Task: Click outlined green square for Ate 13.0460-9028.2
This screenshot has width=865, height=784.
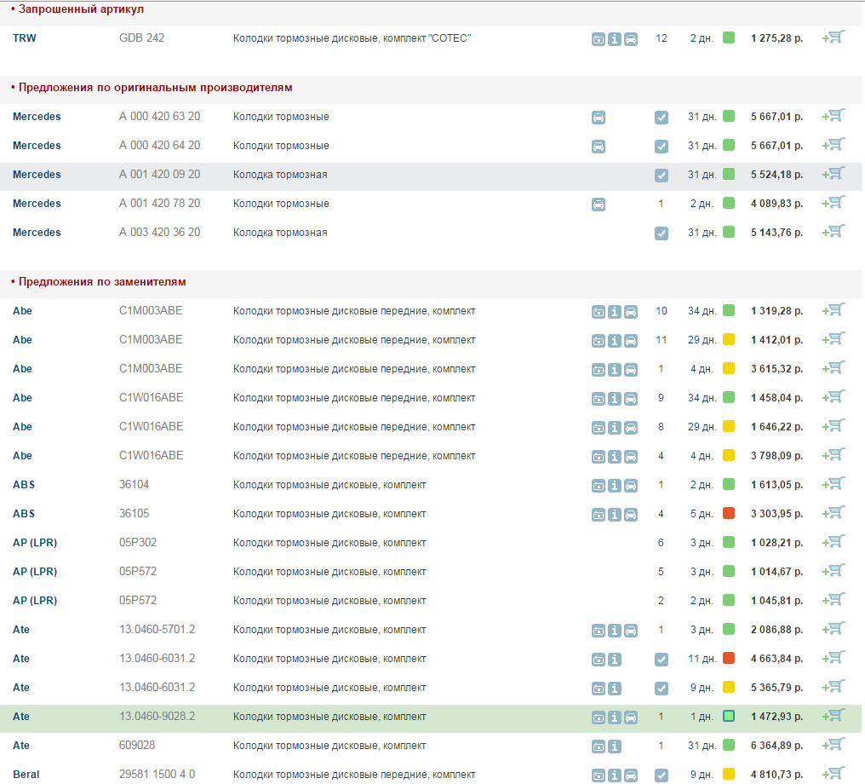Action: (729, 716)
